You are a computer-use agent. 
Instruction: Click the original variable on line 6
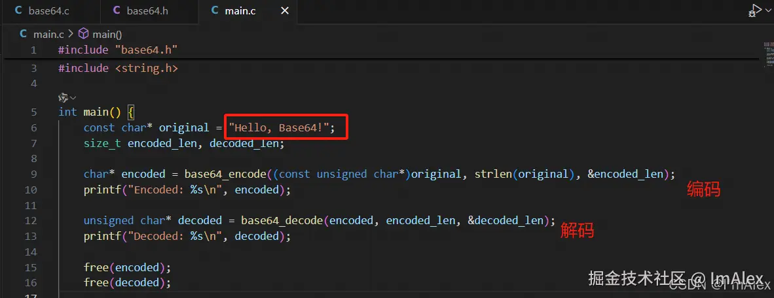[x=184, y=128]
